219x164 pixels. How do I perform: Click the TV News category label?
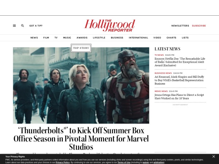click(x=159, y=55)
